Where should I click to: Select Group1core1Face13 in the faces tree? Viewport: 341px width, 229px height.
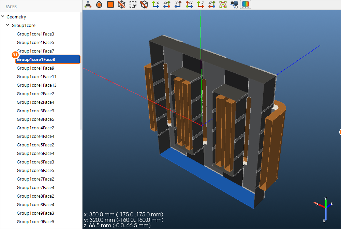tap(36, 85)
